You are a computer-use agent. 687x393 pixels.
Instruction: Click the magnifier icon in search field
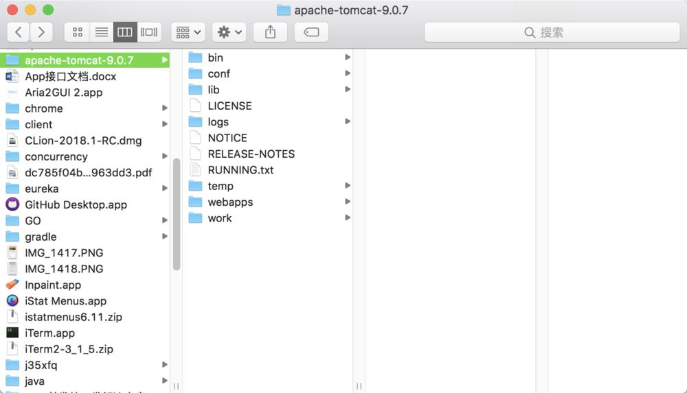[529, 32]
